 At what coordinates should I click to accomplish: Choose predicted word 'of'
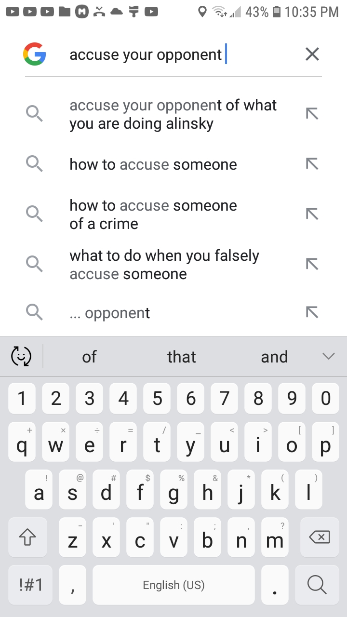click(x=89, y=357)
